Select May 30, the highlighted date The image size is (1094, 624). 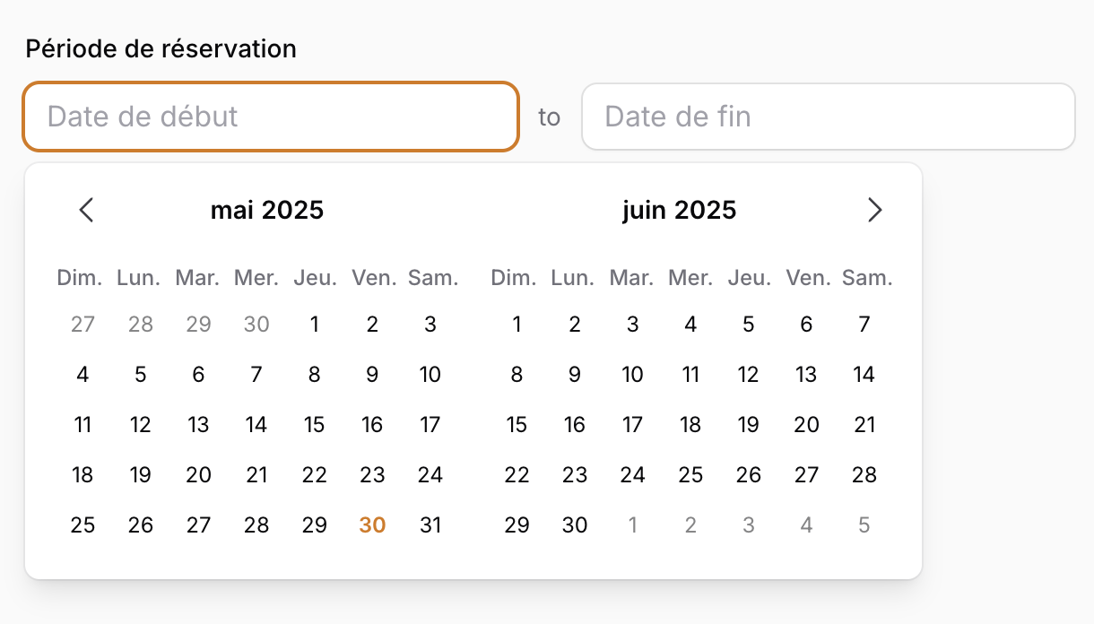[372, 524]
